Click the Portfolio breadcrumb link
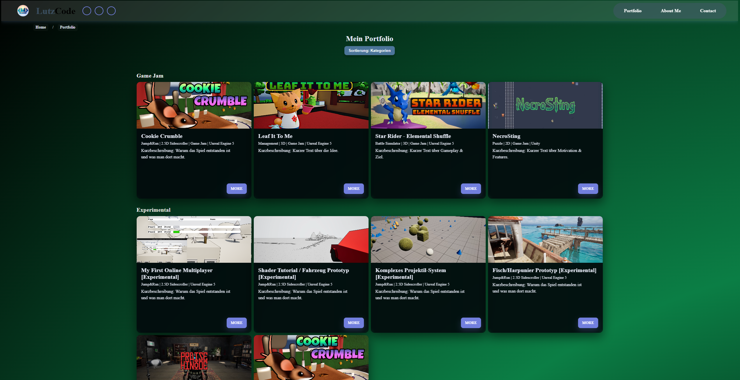Viewport: 740px width, 380px height. 68,27
